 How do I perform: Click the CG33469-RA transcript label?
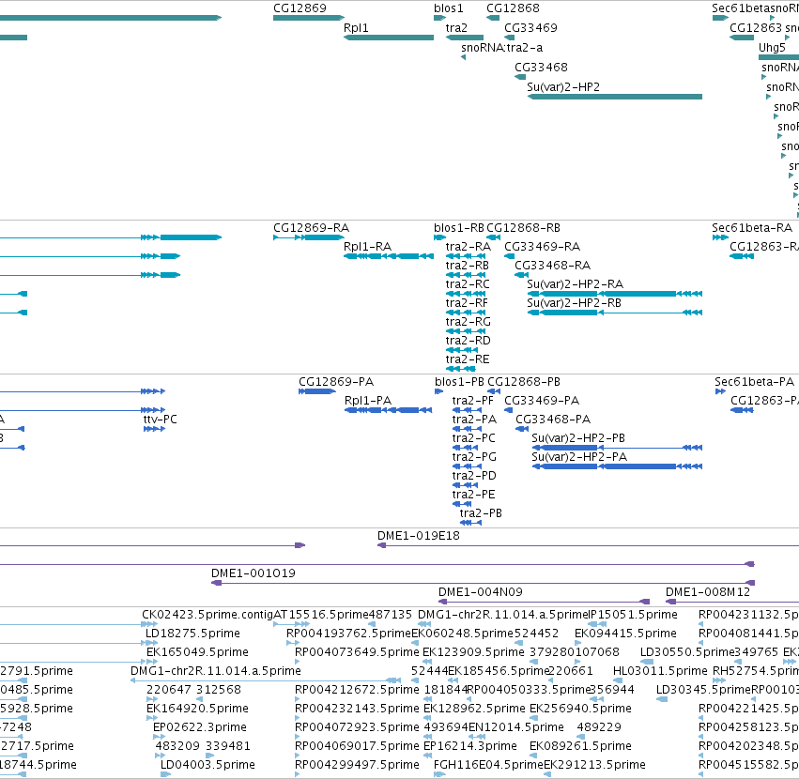(x=542, y=247)
